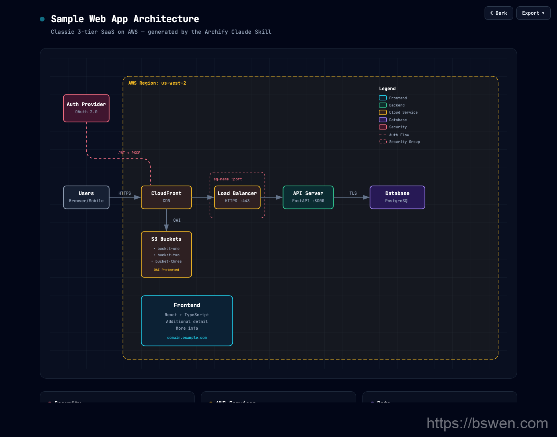This screenshot has width=557, height=437.
Task: Select the Frontend React node
Action: (x=187, y=321)
